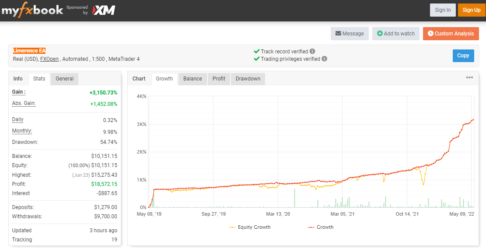Open the myfxbook home logo
The image size is (486, 248).
point(32,10)
